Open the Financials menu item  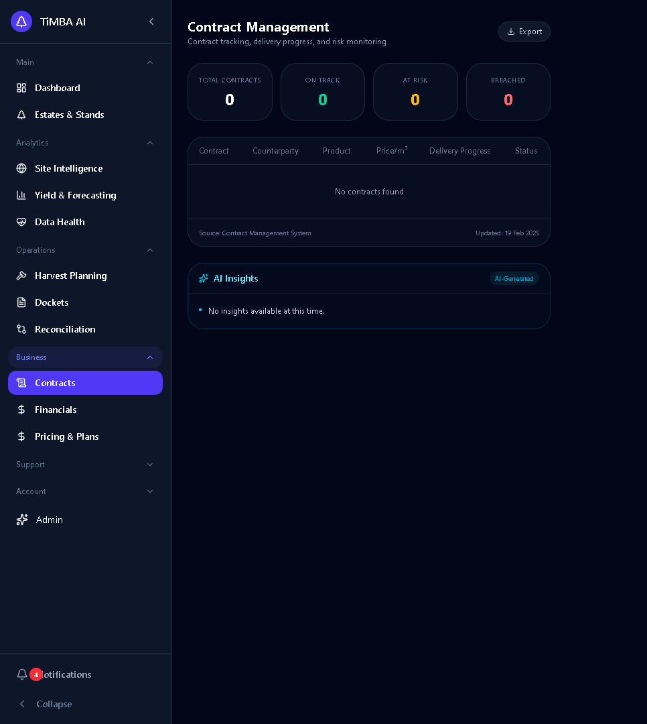coord(56,410)
